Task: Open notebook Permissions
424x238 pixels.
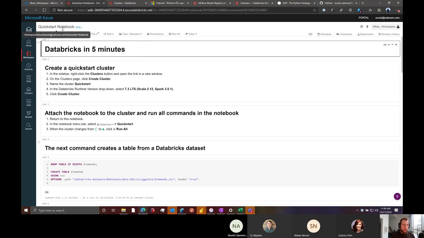Action: click(x=155, y=34)
